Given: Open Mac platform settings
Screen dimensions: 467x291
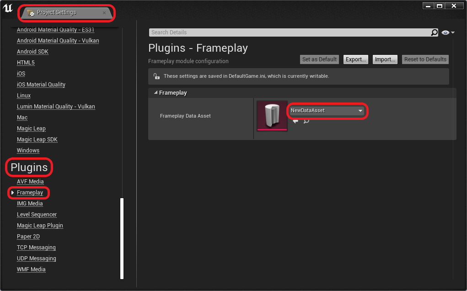Looking at the screenshot, I should pos(22,118).
